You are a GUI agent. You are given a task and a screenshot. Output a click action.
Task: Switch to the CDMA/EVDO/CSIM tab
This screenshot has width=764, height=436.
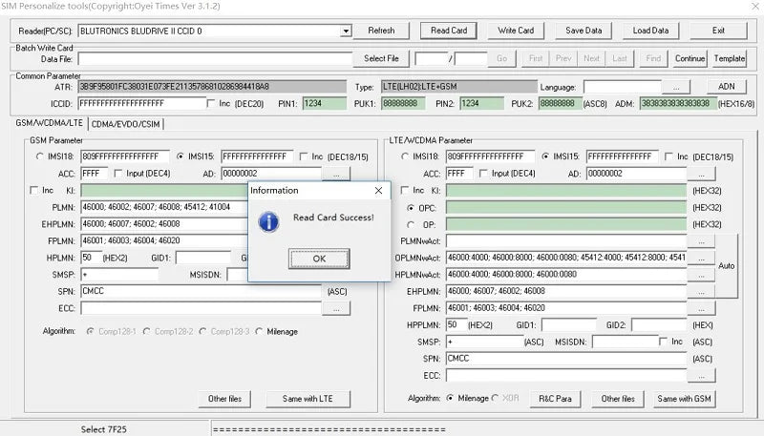coord(126,124)
